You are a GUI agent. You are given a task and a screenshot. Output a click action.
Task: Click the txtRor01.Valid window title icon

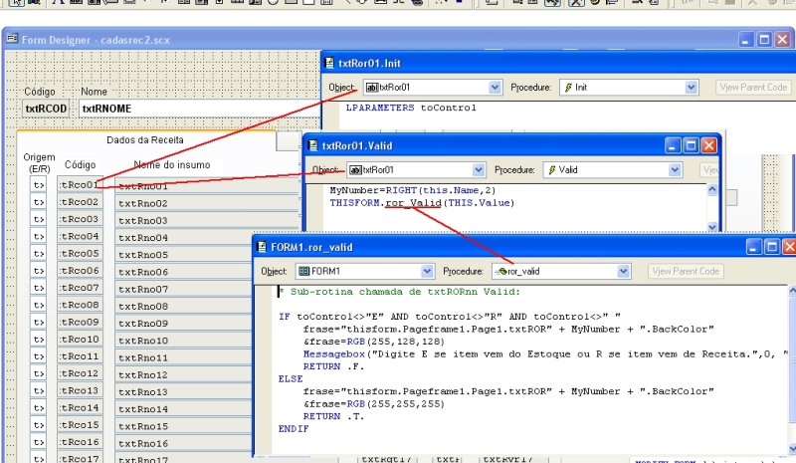pyautogui.click(x=312, y=145)
